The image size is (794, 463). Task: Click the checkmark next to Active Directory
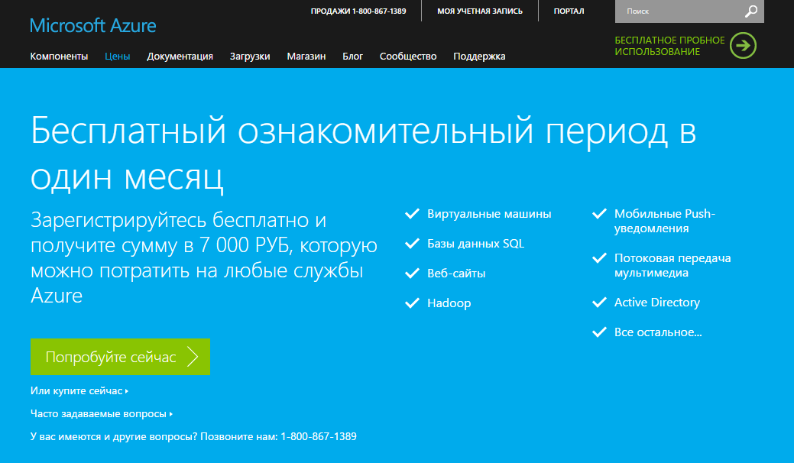600,303
